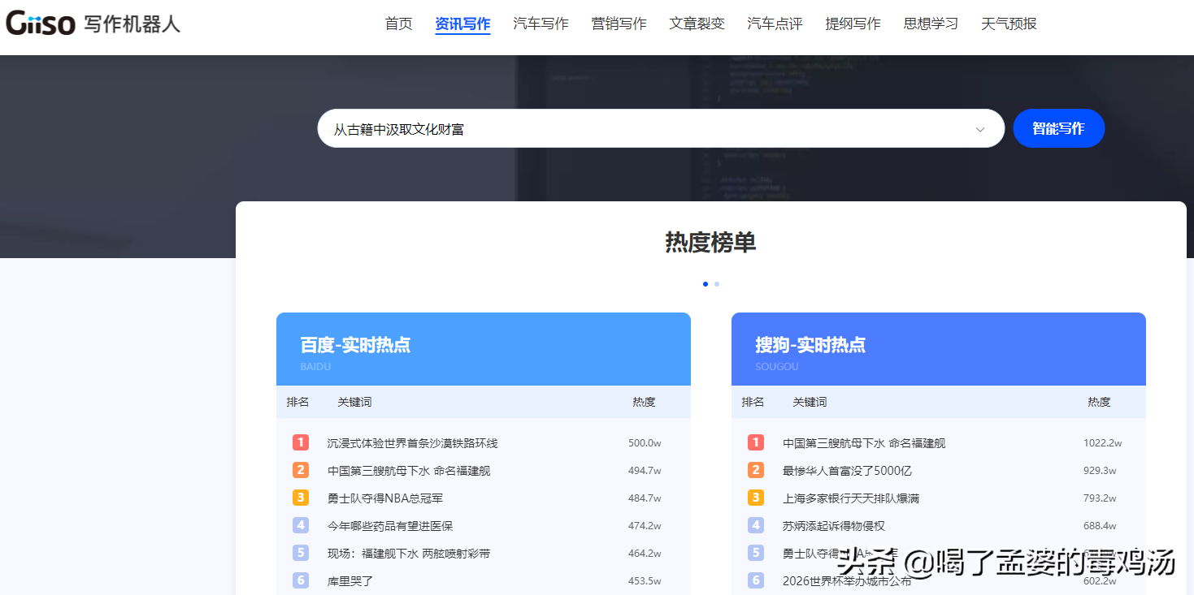This screenshot has height=595, width=1194.
Task: Click the 929.3w heat value
Action: click(x=1100, y=471)
